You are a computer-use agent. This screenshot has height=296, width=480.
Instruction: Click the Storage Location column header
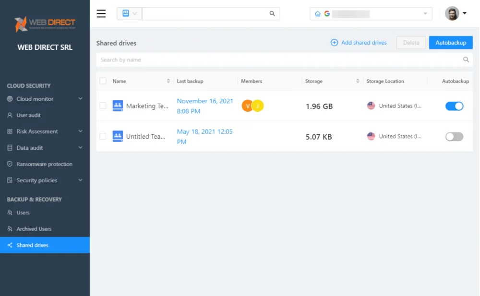point(385,81)
